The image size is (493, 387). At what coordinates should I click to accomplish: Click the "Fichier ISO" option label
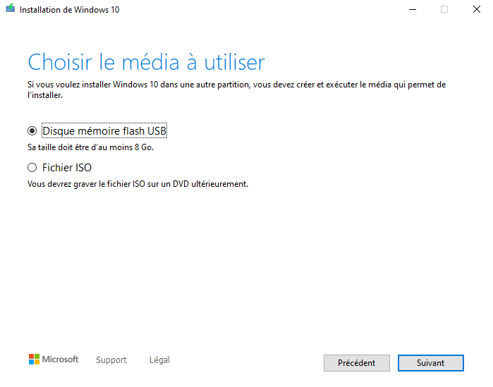(x=67, y=168)
